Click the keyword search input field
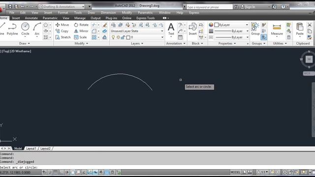The height and width of the screenshot is (177, 315). tap(209, 7)
